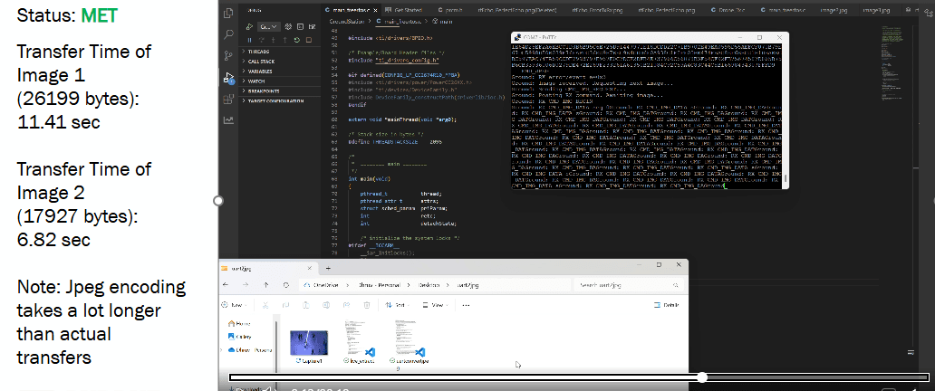Click the debug restart icon
Viewport: 935px width, 391px height.
point(297,40)
